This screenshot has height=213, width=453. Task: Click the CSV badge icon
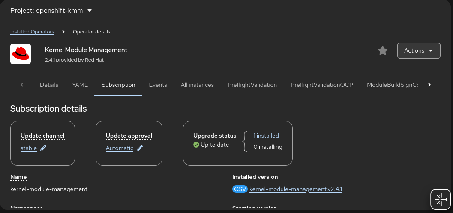click(x=240, y=189)
